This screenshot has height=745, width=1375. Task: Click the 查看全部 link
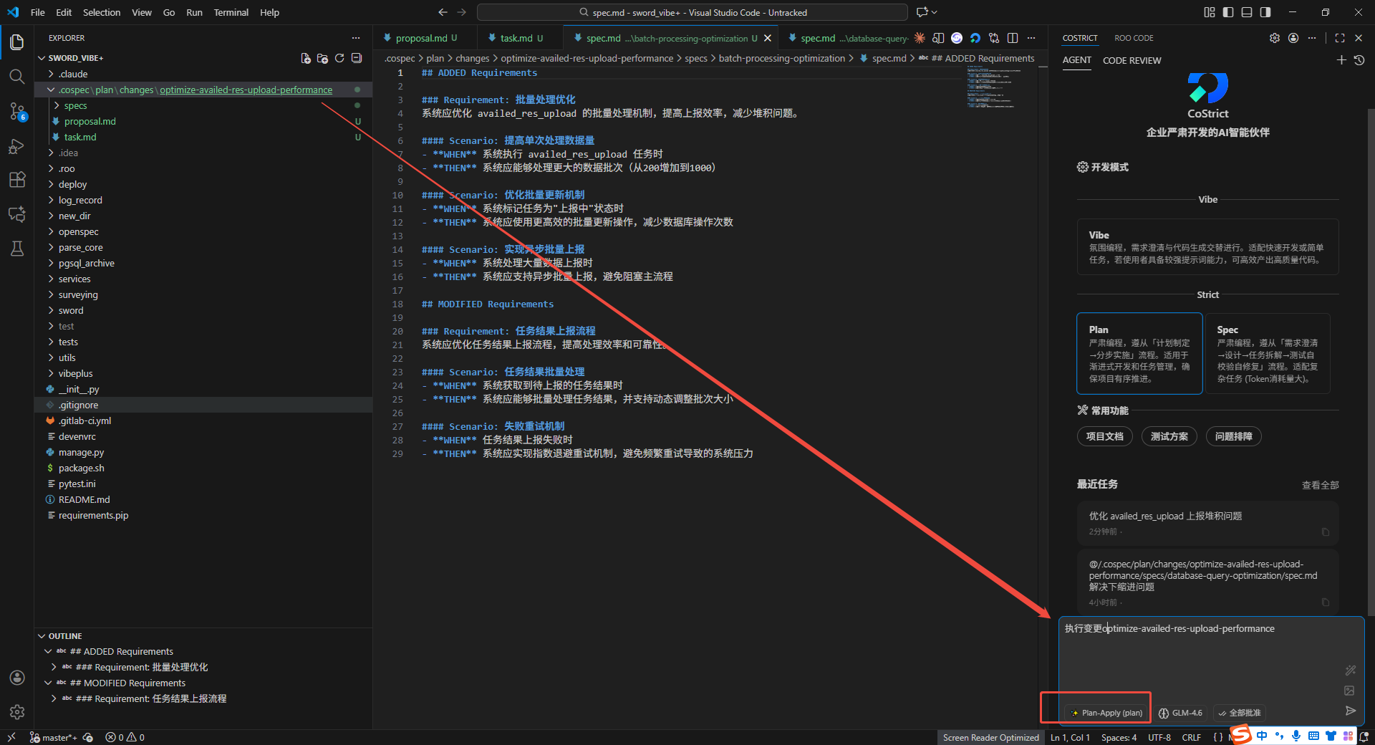[1320, 485]
